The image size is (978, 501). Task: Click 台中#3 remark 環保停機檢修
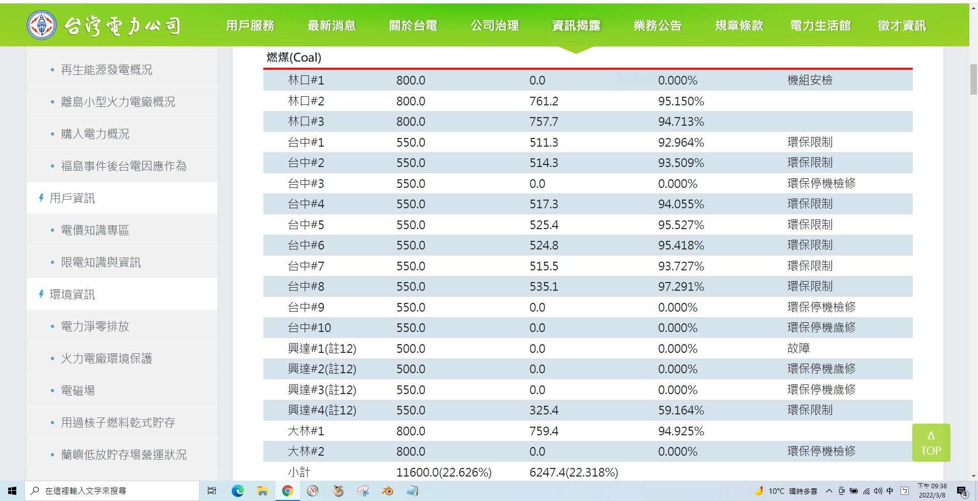coord(821,183)
